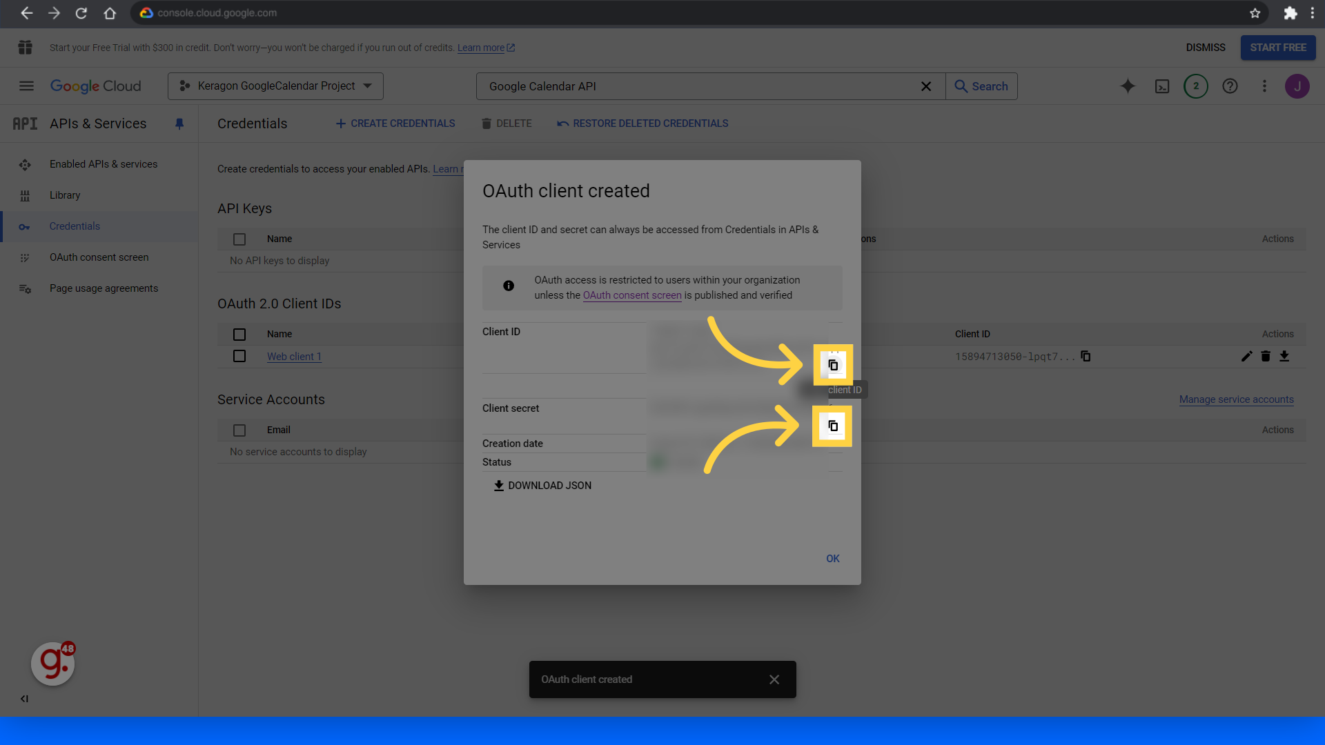Image resolution: width=1325 pixels, height=745 pixels.
Task: Open notifications badge showing 2
Action: click(x=1196, y=86)
